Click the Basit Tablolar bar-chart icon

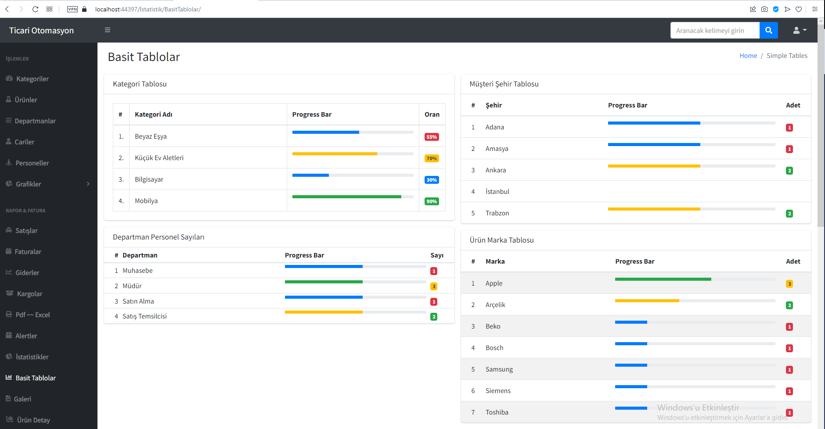point(9,378)
